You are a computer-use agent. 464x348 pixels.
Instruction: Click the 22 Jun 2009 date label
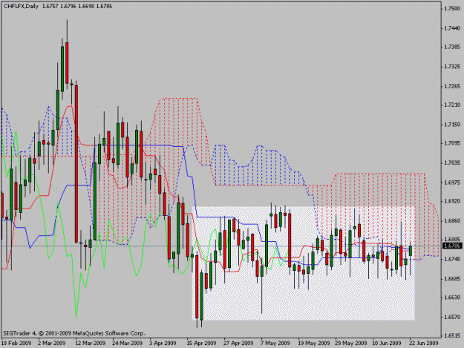(424, 343)
